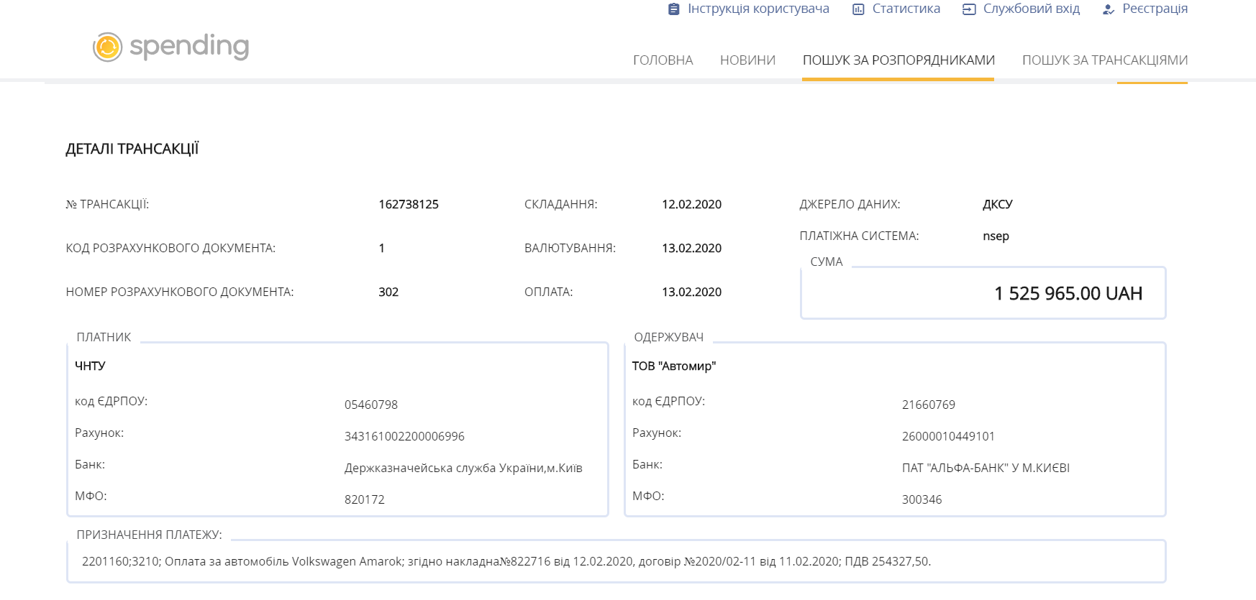Open the Статистика link
1256x600 pixels.
tap(906, 9)
